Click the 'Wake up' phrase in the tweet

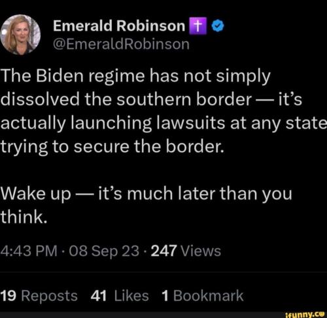36,194
